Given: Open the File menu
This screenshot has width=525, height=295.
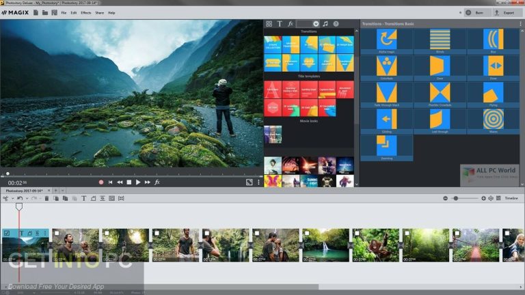Looking at the screenshot, I should click(64, 13).
